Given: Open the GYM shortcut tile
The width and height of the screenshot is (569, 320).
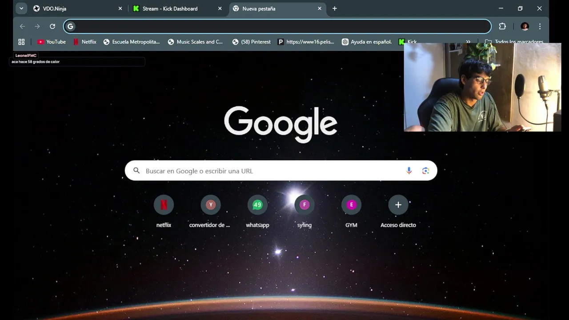Looking at the screenshot, I should pyautogui.click(x=351, y=212).
